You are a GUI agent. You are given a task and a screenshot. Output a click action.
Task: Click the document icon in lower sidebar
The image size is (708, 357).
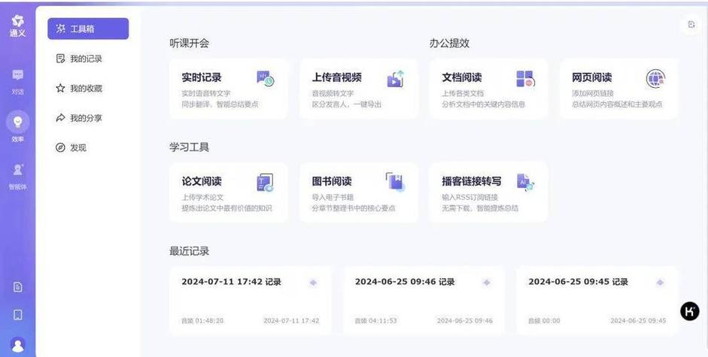click(x=17, y=287)
